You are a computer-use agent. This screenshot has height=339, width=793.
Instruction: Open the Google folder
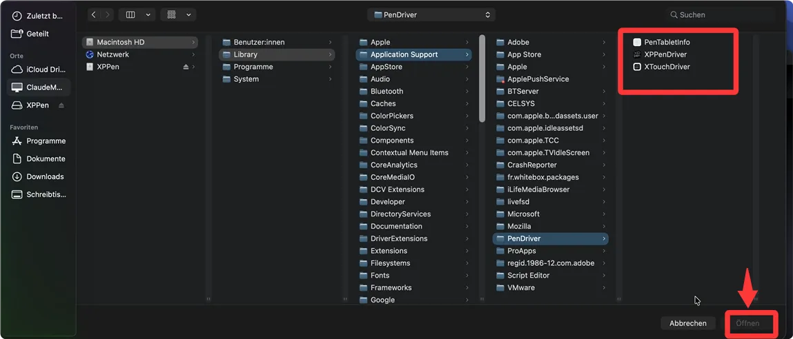pyautogui.click(x=413, y=300)
